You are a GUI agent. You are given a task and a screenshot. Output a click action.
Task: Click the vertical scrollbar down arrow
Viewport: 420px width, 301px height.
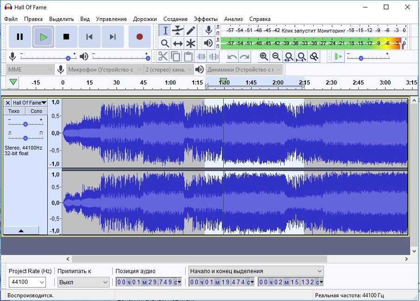click(414, 251)
